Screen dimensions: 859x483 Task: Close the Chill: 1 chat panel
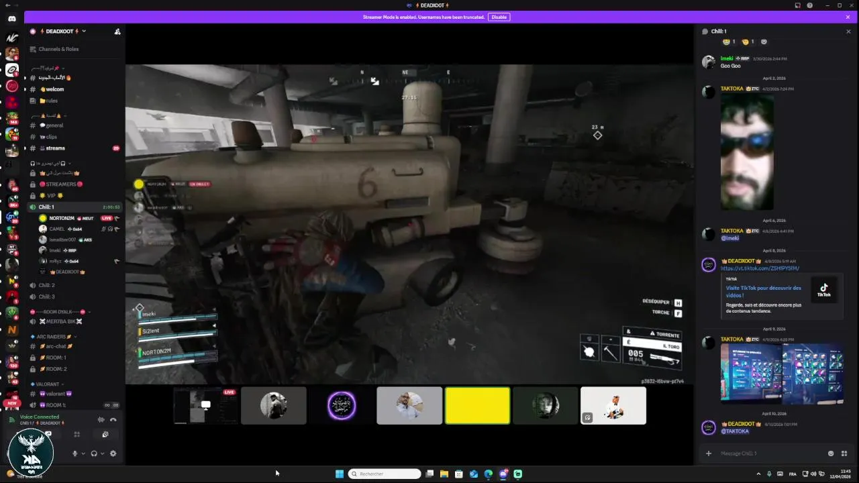coord(848,32)
